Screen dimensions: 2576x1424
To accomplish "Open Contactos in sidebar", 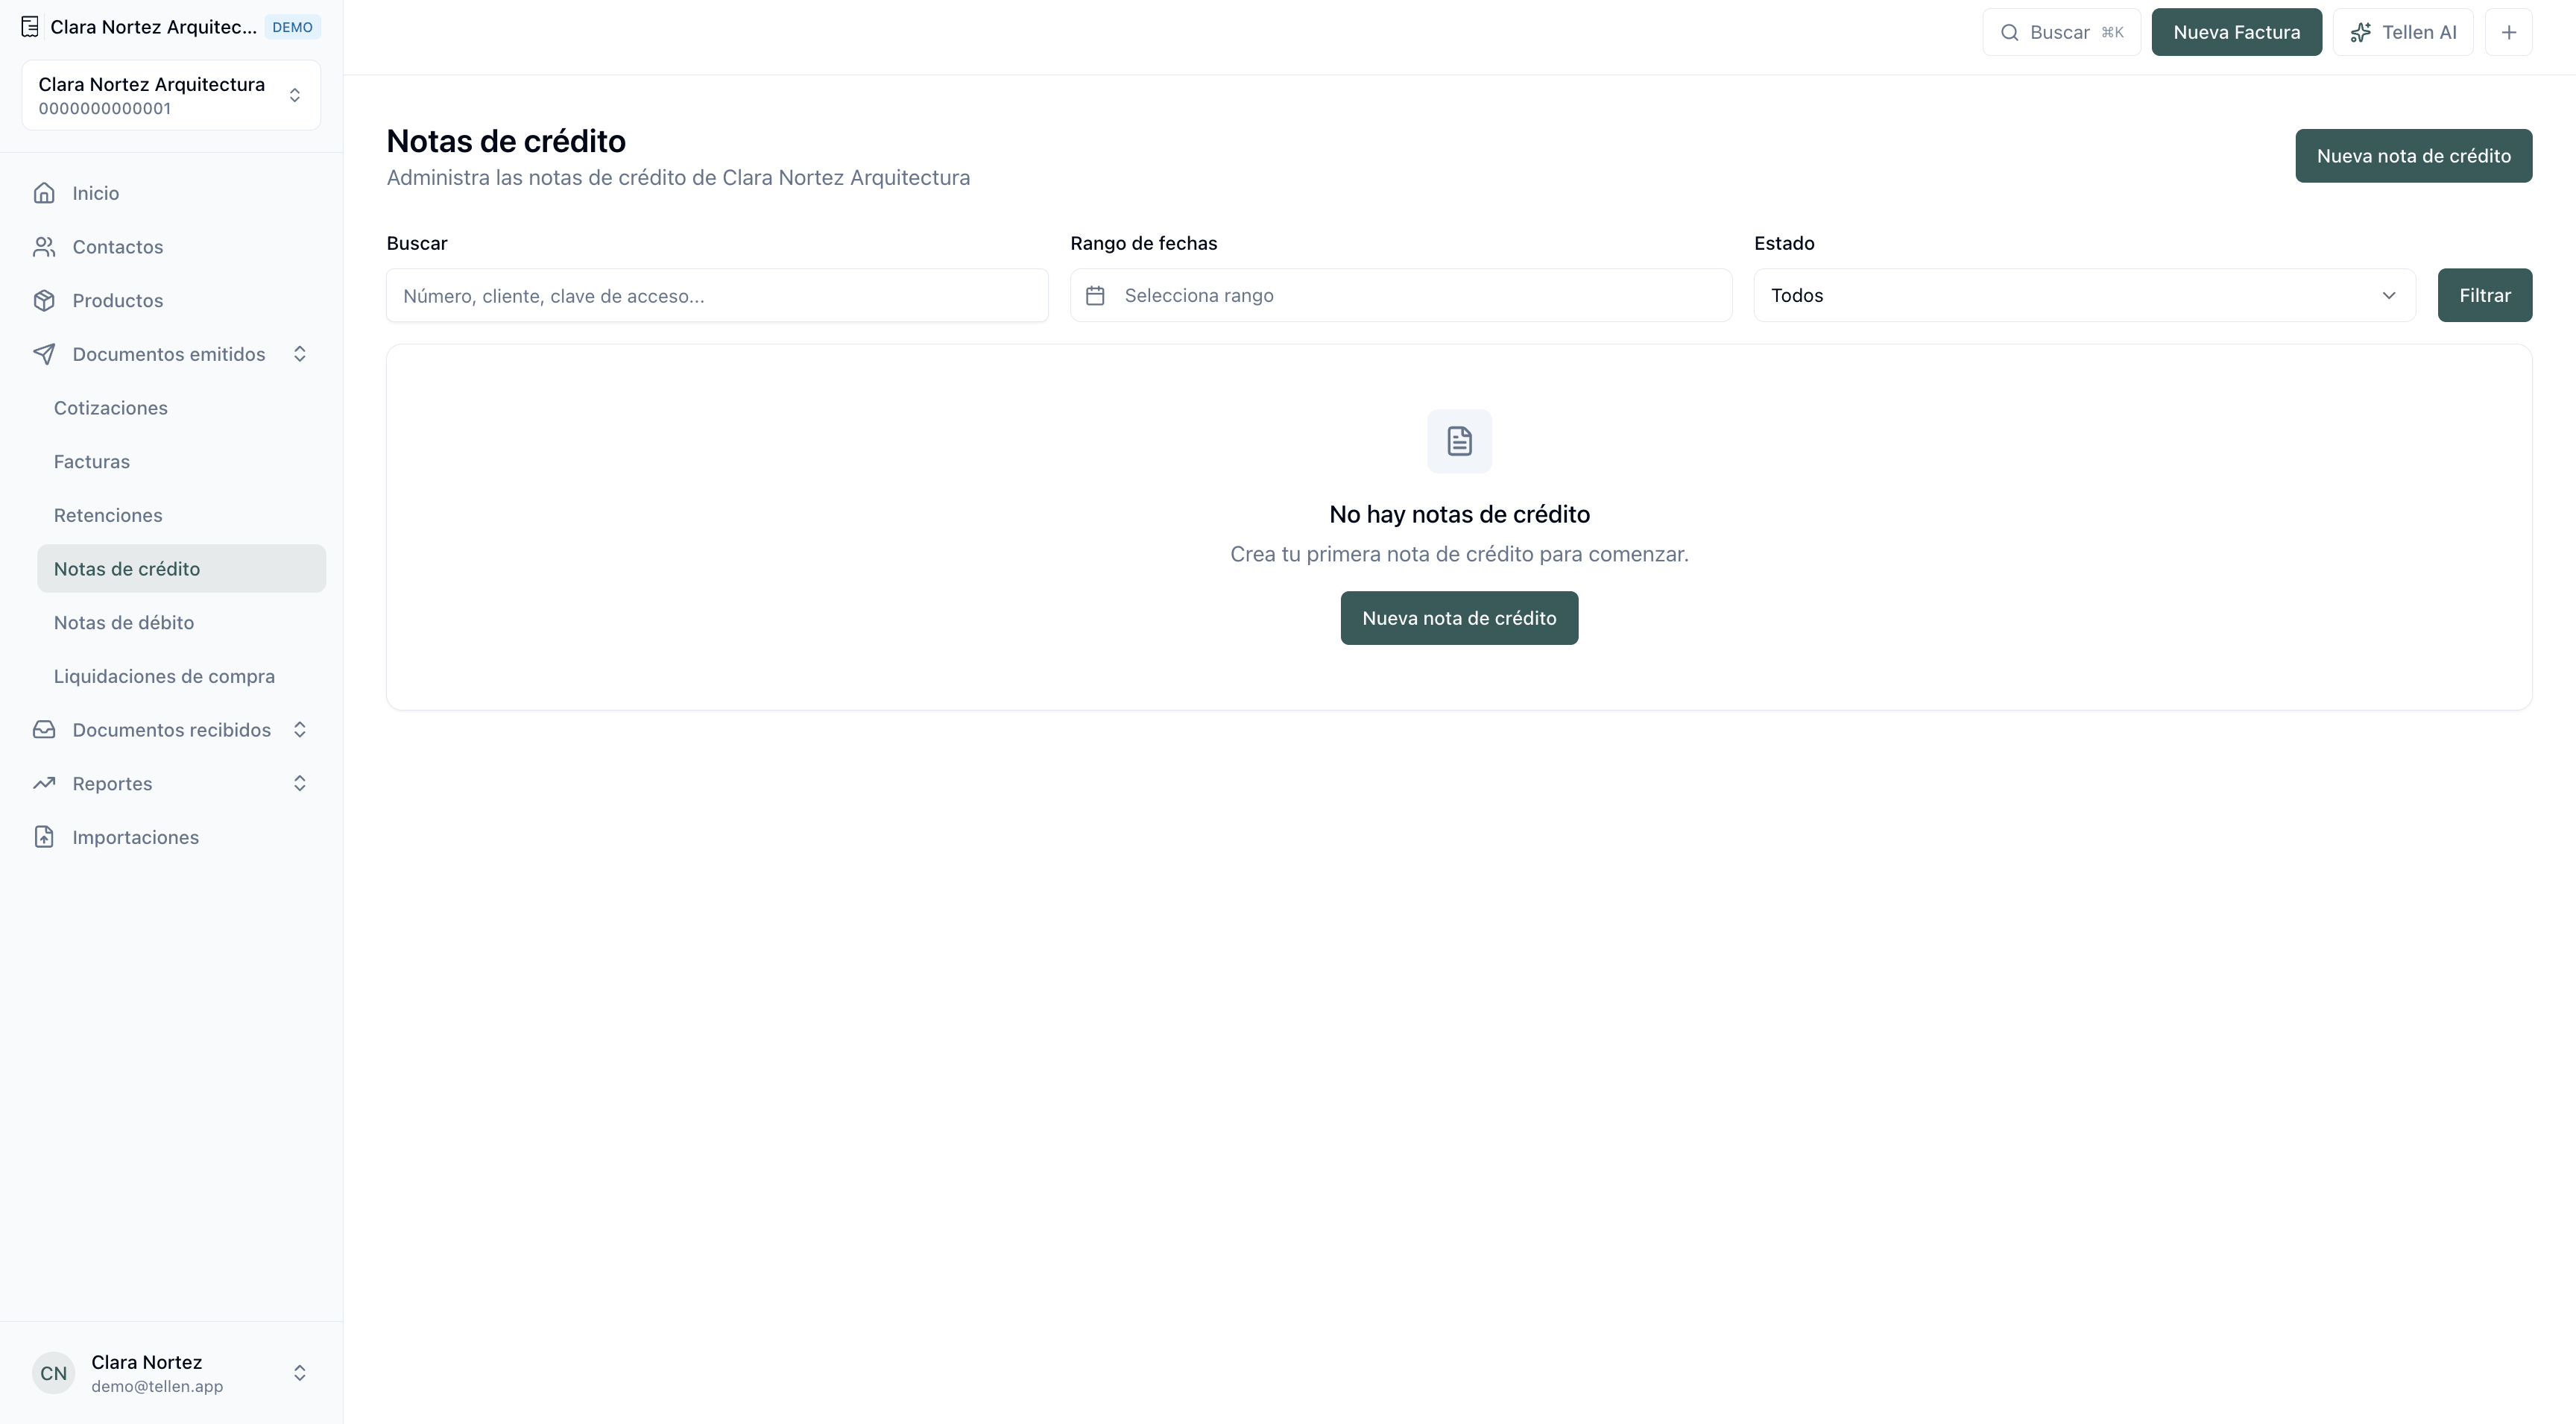I will (x=171, y=247).
